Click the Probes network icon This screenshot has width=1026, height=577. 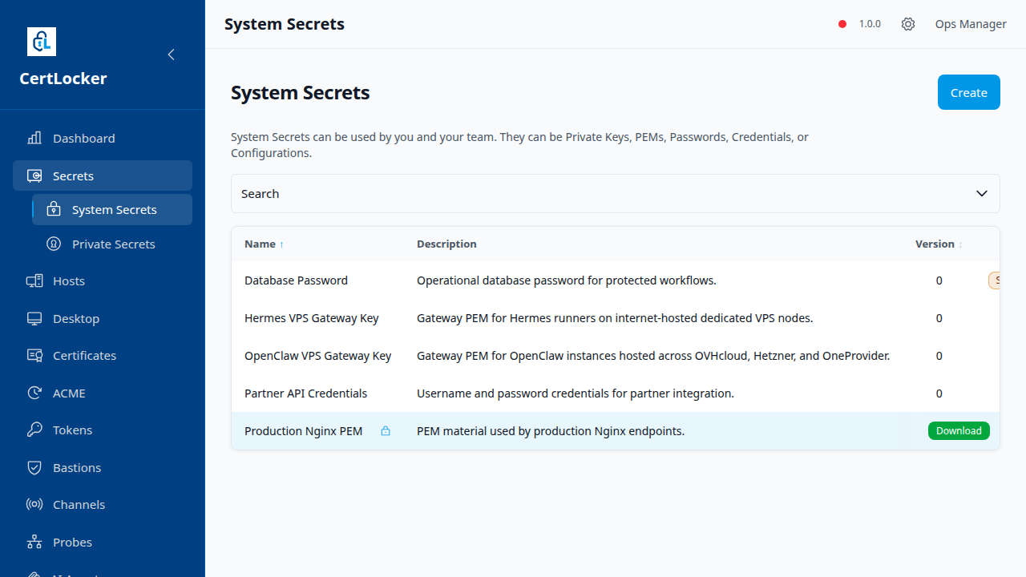[34, 542]
